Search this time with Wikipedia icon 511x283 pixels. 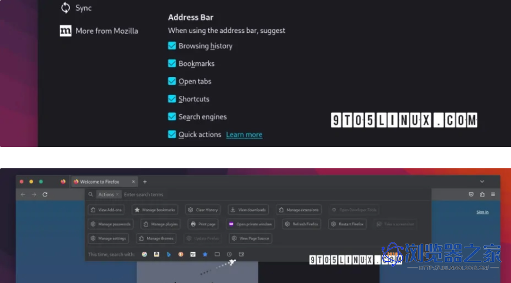pyautogui.click(x=193, y=254)
